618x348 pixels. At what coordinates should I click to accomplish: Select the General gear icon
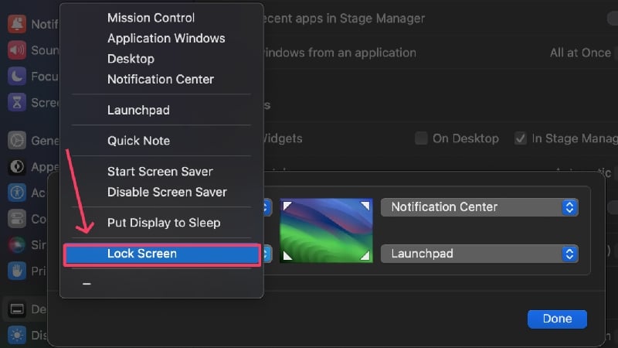(x=17, y=141)
